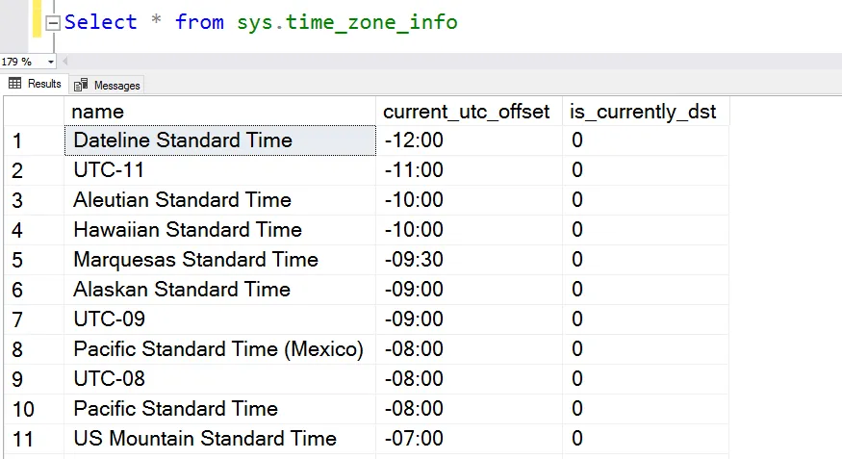Switch to the Messages tab
Image resolution: width=842 pixels, height=459 pixels.
pyautogui.click(x=107, y=85)
